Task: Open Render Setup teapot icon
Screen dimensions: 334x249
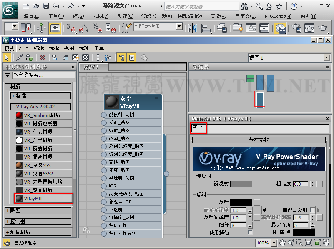Action: (296, 28)
